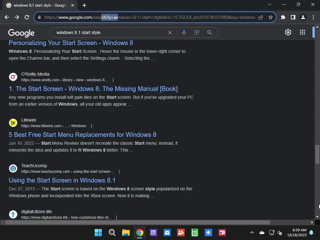The height and width of the screenshot is (240, 320).
Task: Open the Windows Start menu
Action: coord(98,232)
